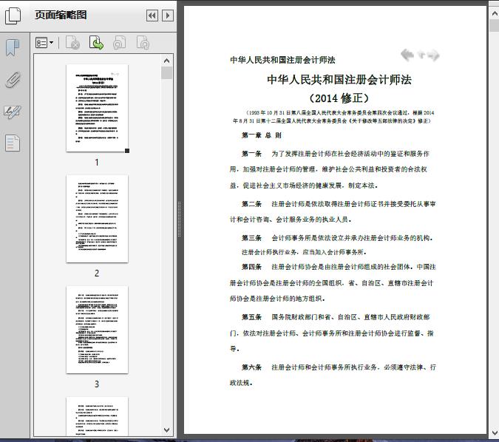Click the article label 第五条
This screenshot has width=499, height=442.
pos(251,317)
